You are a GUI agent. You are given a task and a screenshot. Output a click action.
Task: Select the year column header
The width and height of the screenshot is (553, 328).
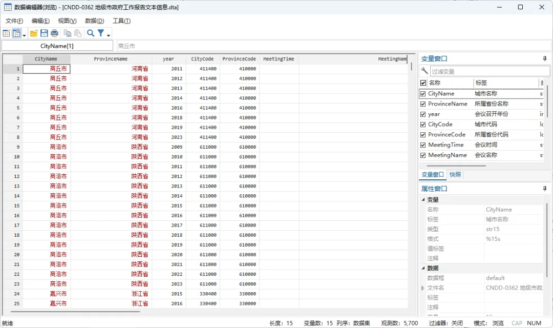168,59
